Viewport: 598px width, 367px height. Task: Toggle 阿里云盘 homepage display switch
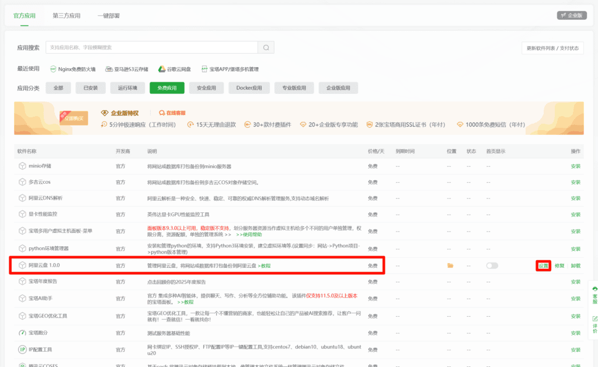pyautogui.click(x=492, y=265)
